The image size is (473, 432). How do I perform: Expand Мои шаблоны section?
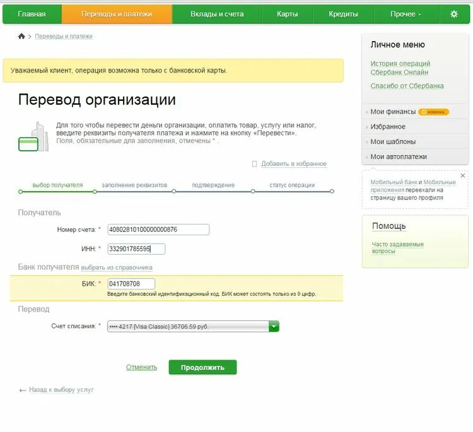coord(415,142)
